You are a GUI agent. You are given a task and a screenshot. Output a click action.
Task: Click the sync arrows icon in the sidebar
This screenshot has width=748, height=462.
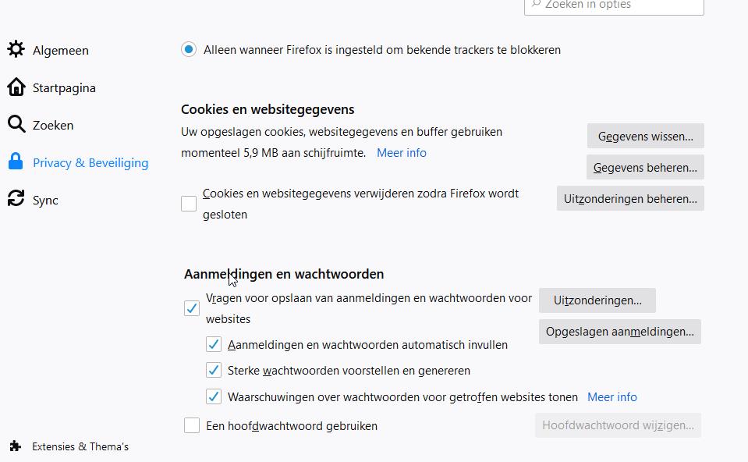coord(16,200)
